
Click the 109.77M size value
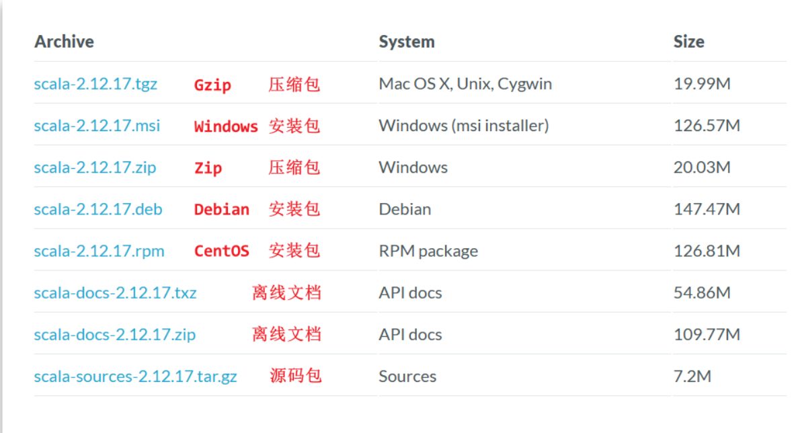coord(707,335)
